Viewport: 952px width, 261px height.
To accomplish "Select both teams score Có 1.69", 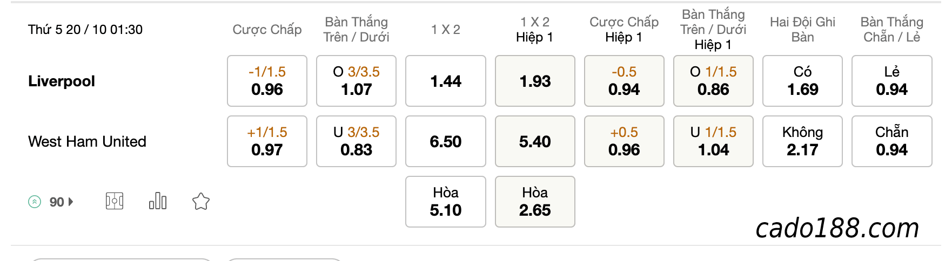I will coord(802,81).
